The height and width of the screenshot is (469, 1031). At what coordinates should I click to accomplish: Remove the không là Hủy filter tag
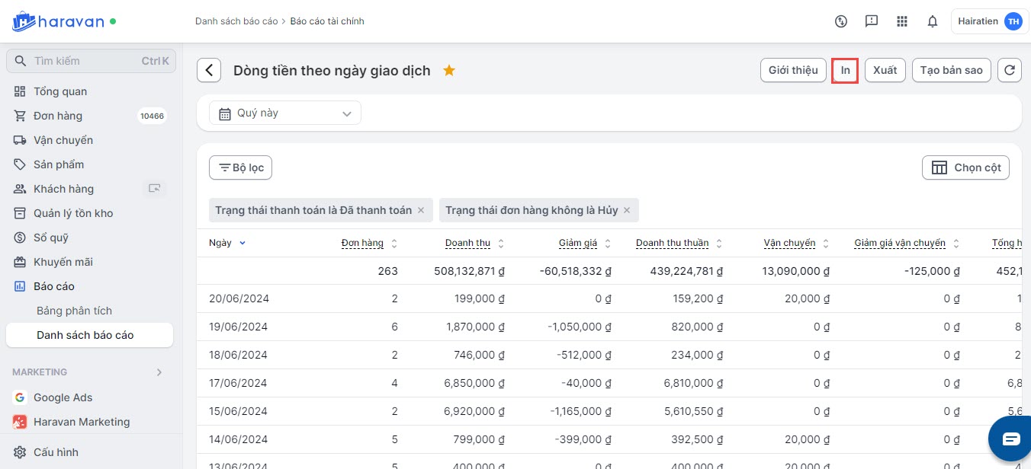tap(627, 210)
